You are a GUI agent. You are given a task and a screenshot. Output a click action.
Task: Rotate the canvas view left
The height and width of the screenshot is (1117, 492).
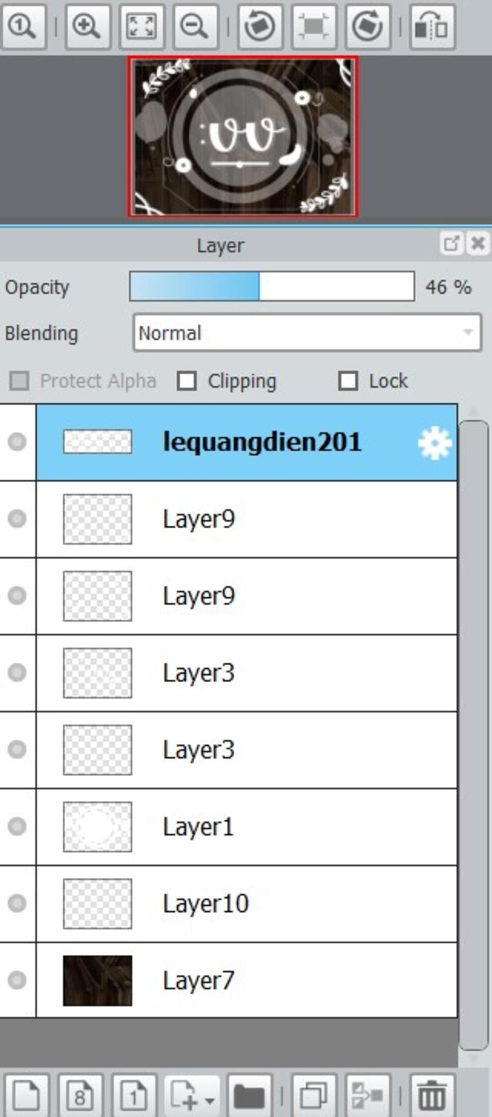260,26
